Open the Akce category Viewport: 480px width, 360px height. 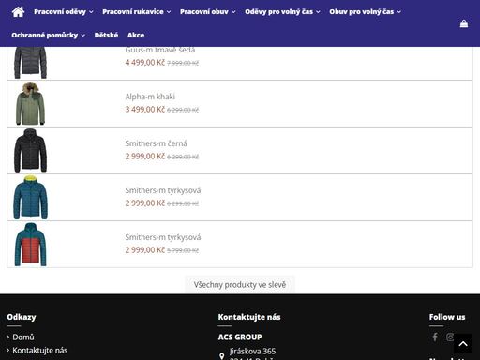click(136, 35)
